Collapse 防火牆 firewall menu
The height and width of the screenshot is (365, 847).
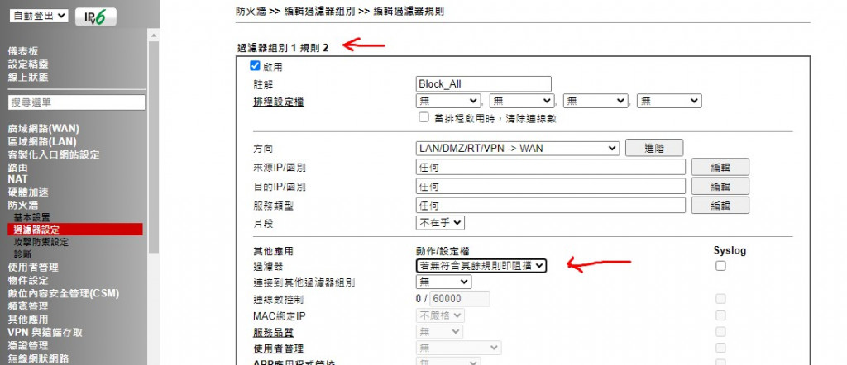23,205
